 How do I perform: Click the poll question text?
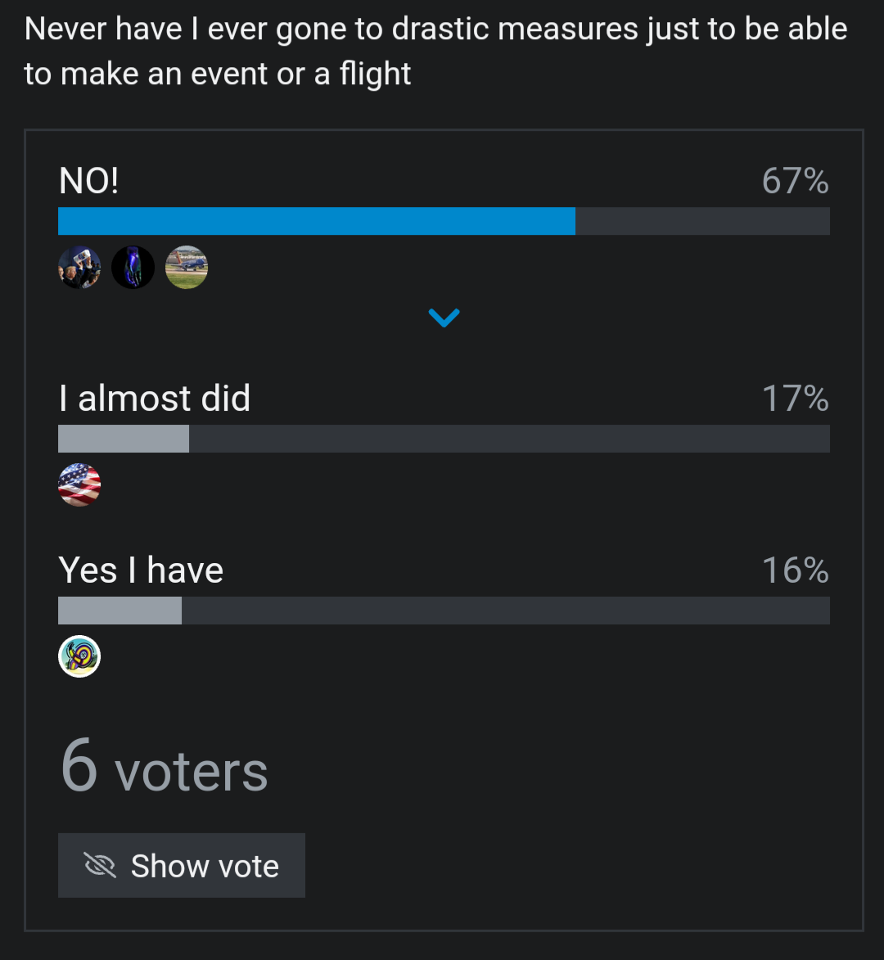tap(435, 51)
